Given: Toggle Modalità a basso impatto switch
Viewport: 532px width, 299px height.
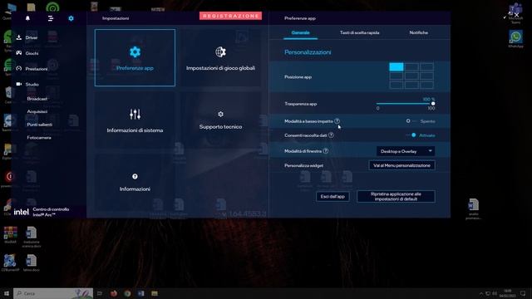Looking at the screenshot, I should click(411, 121).
